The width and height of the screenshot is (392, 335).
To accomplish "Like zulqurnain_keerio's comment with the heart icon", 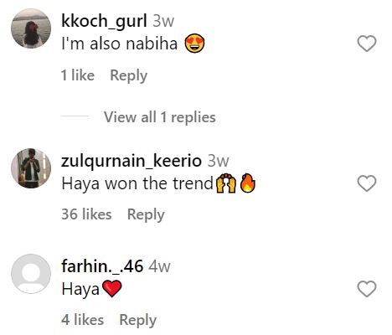I will (367, 183).
